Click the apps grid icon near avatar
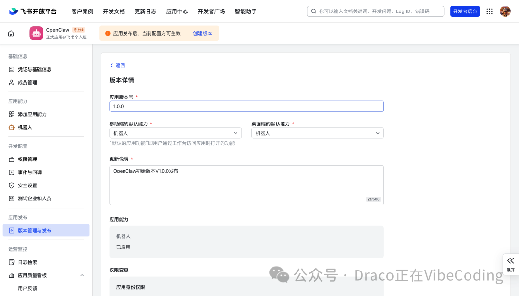Viewport: 519px width, 296px height. click(489, 11)
